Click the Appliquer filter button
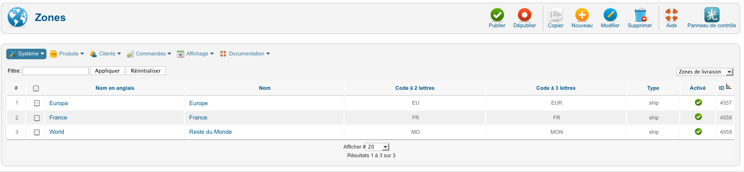Screen dimensions: 744x172 [x=107, y=71]
